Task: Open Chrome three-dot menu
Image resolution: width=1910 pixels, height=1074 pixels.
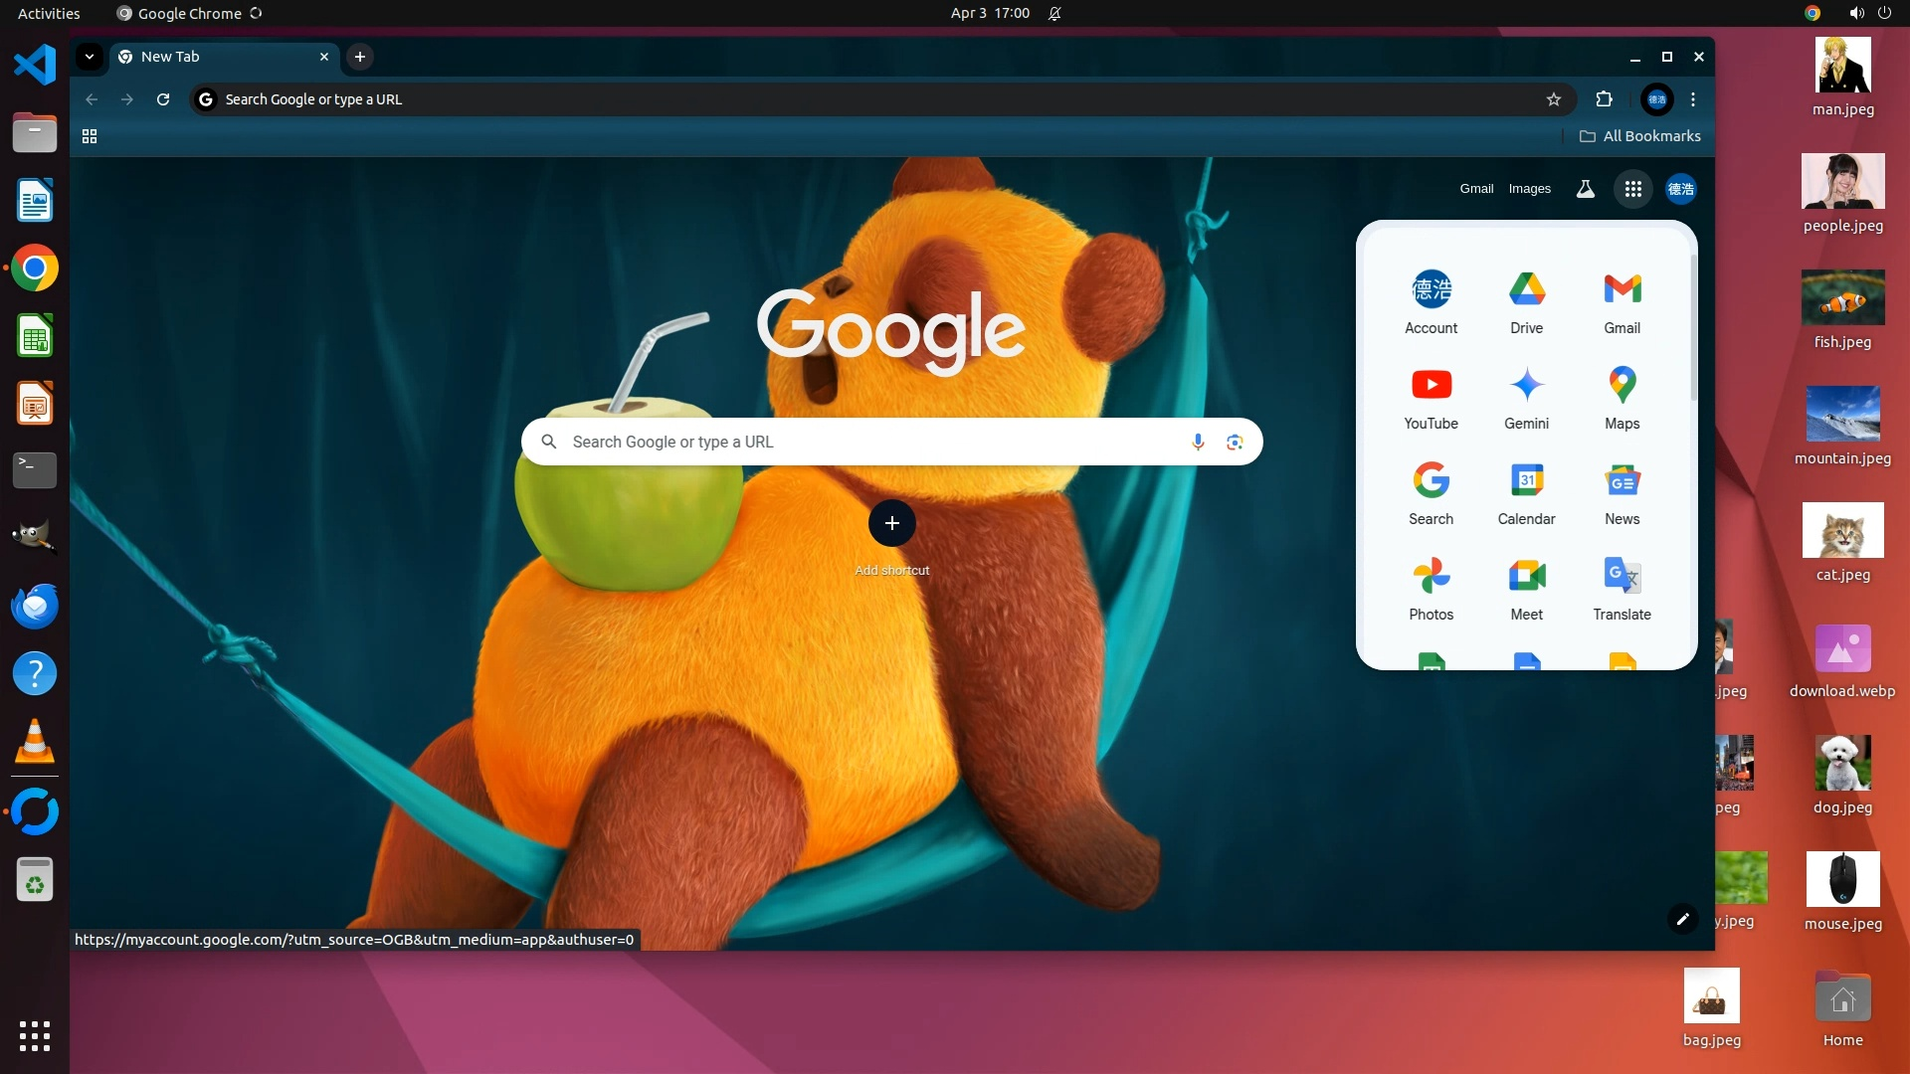Action: [1693, 99]
